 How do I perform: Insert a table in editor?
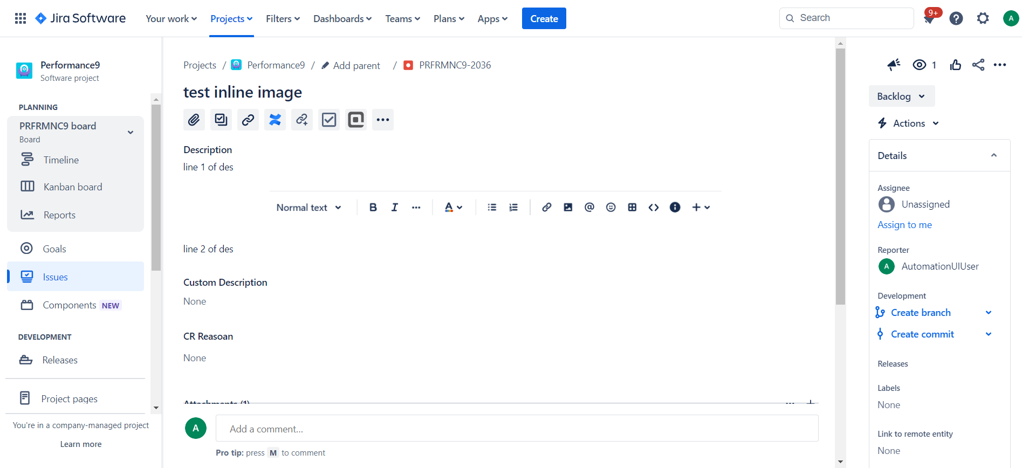point(633,208)
